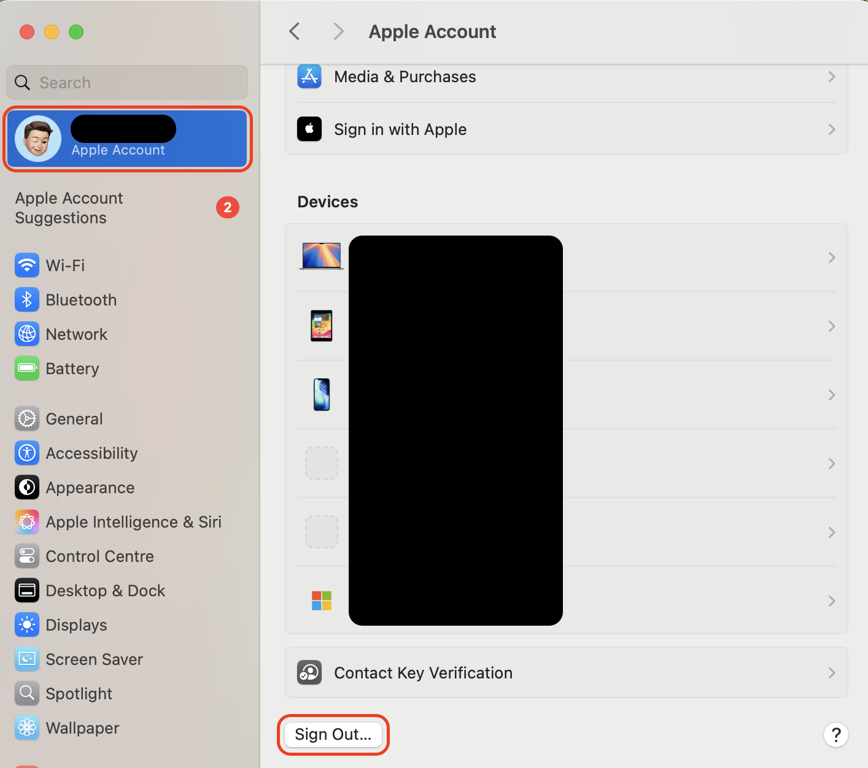Open MacBook device details chevron
This screenshot has width=868, height=768.
click(x=832, y=258)
